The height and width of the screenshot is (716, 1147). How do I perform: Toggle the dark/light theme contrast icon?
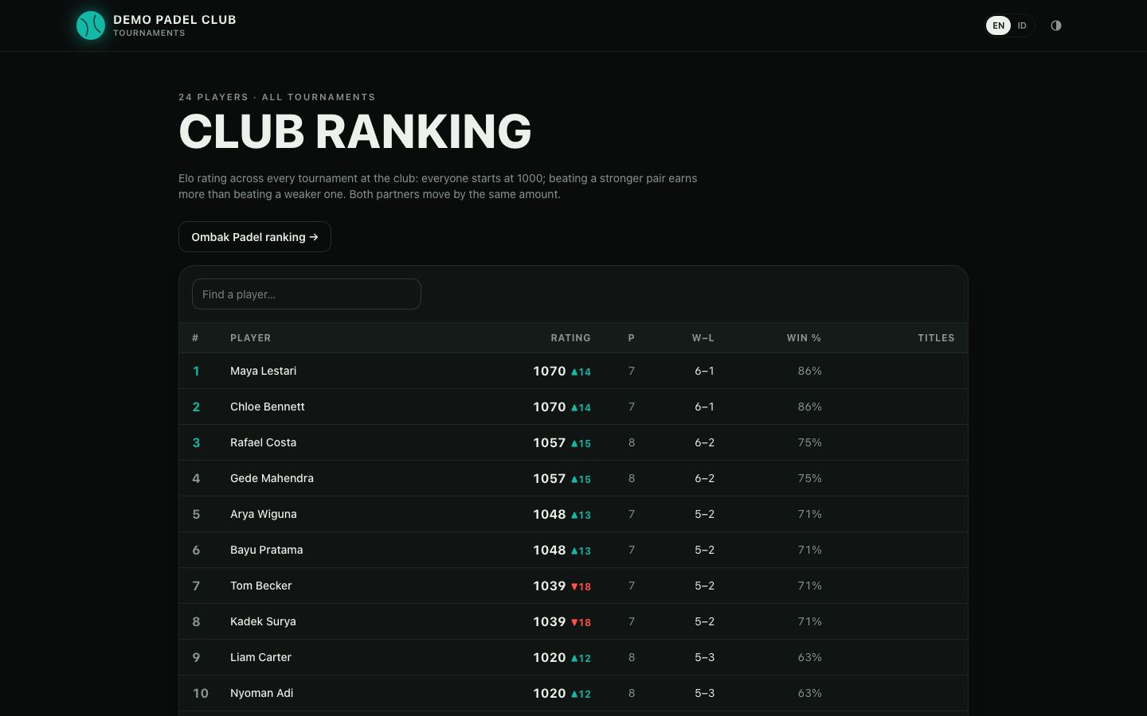point(1056,25)
